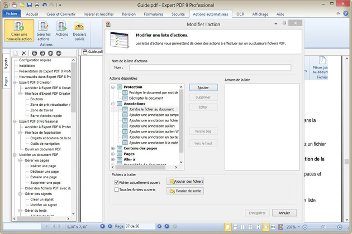Viewport: 352px width, 234px height.
Task: Click Dossier de sortie button
Action: point(185,191)
